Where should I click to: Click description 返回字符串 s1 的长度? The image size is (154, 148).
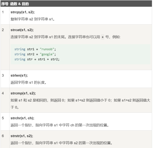(28, 82)
